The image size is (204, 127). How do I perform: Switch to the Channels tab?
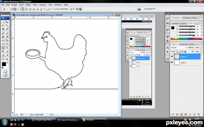pos(184,44)
